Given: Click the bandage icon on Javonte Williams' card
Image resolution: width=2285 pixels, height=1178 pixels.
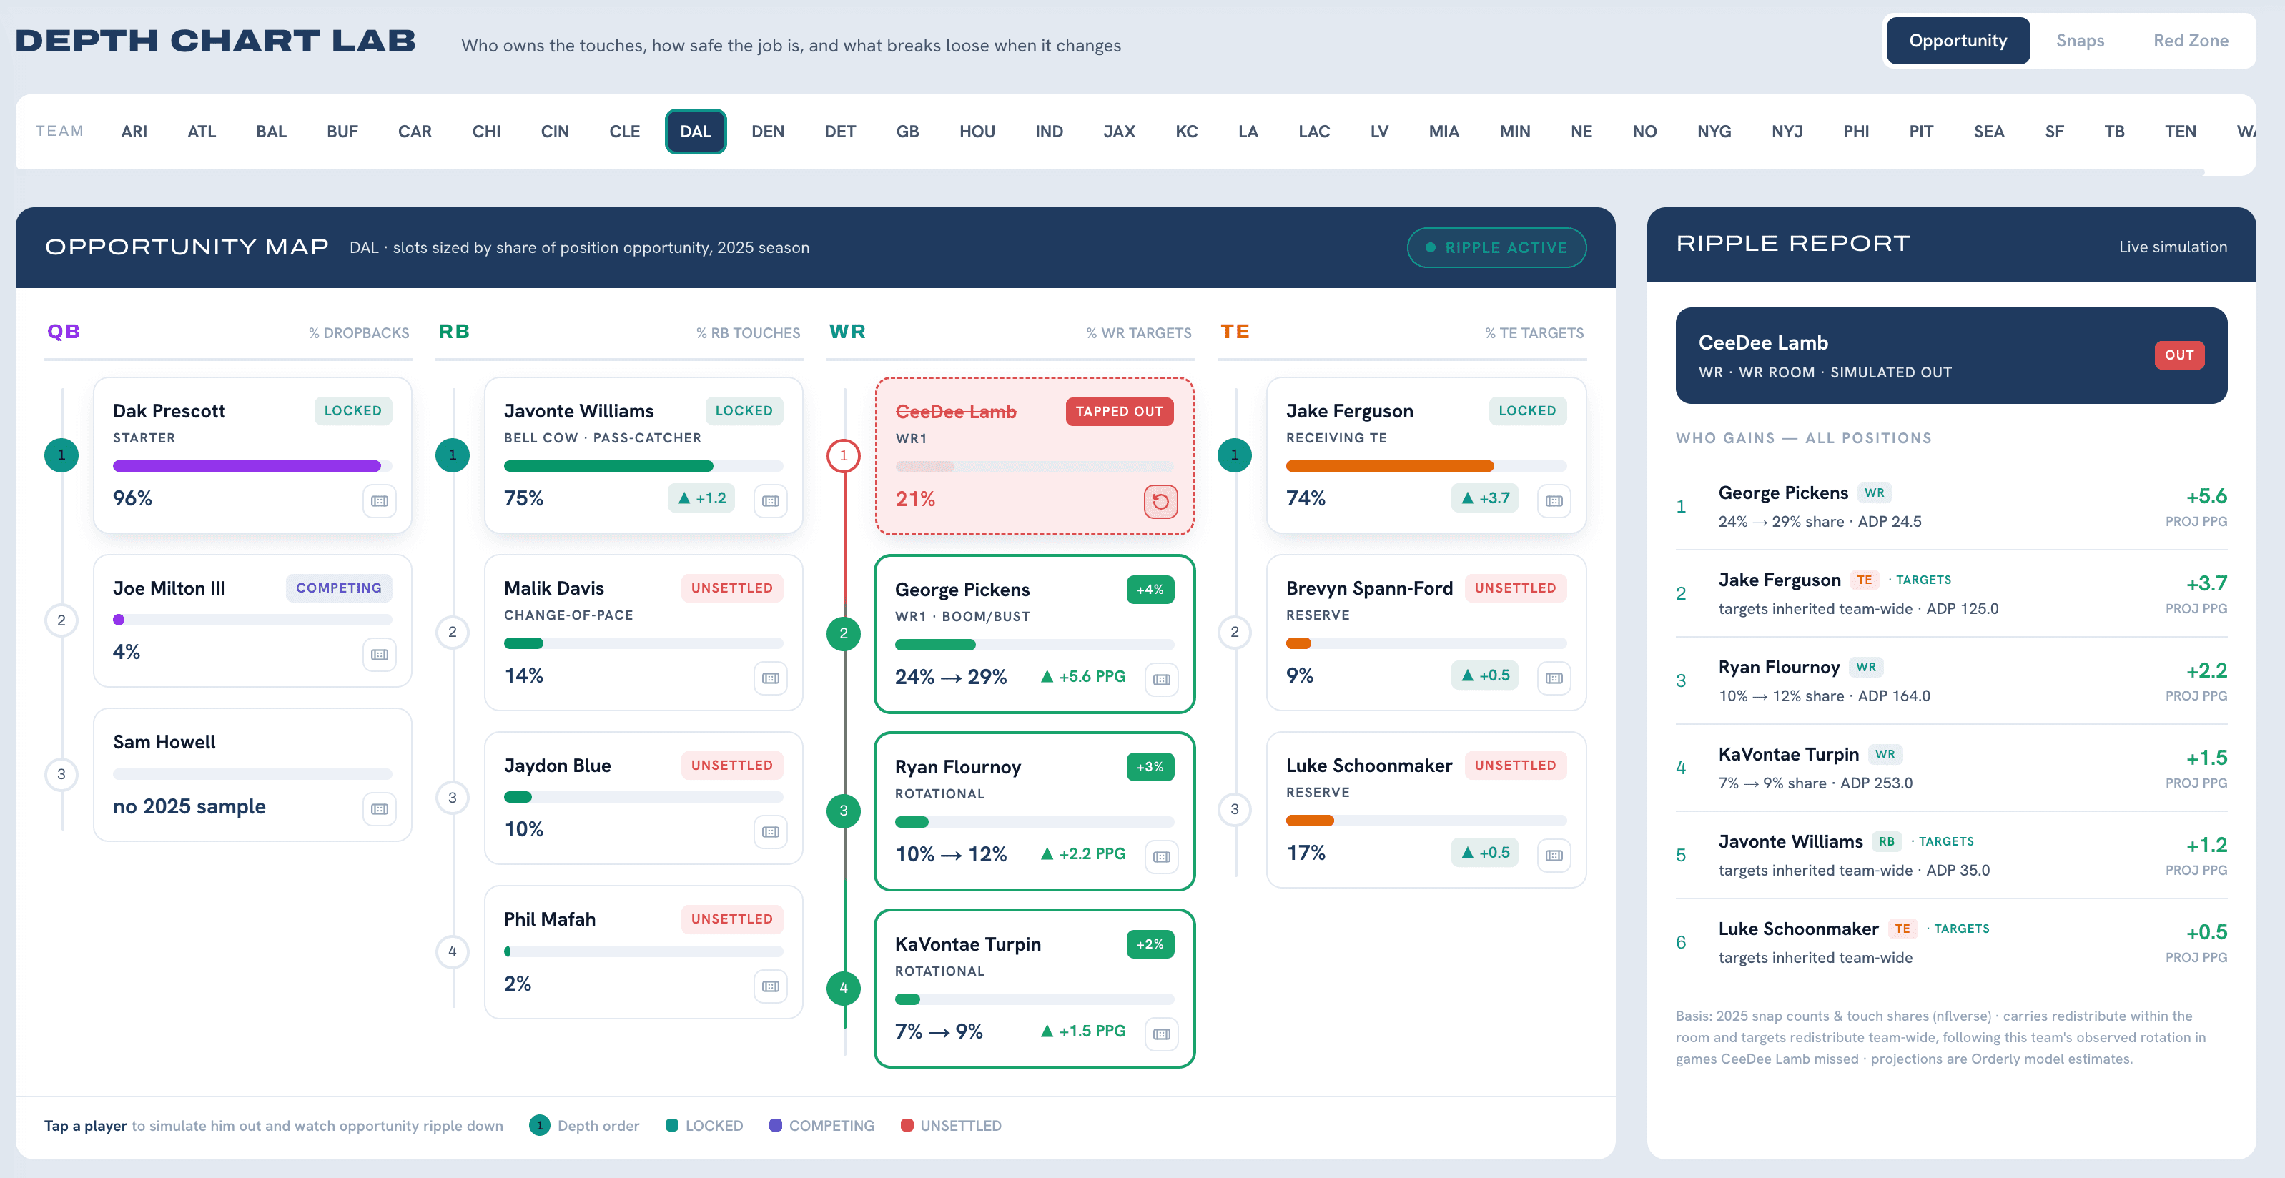Looking at the screenshot, I should (x=771, y=501).
